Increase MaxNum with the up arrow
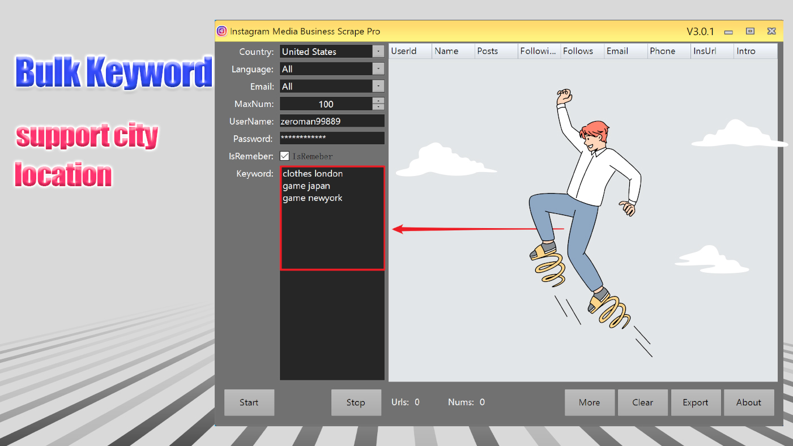Screen dimensions: 793x446 (x=378, y=101)
